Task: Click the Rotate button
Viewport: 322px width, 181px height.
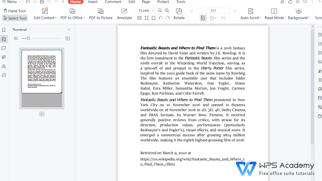Action: click(x=179, y=14)
